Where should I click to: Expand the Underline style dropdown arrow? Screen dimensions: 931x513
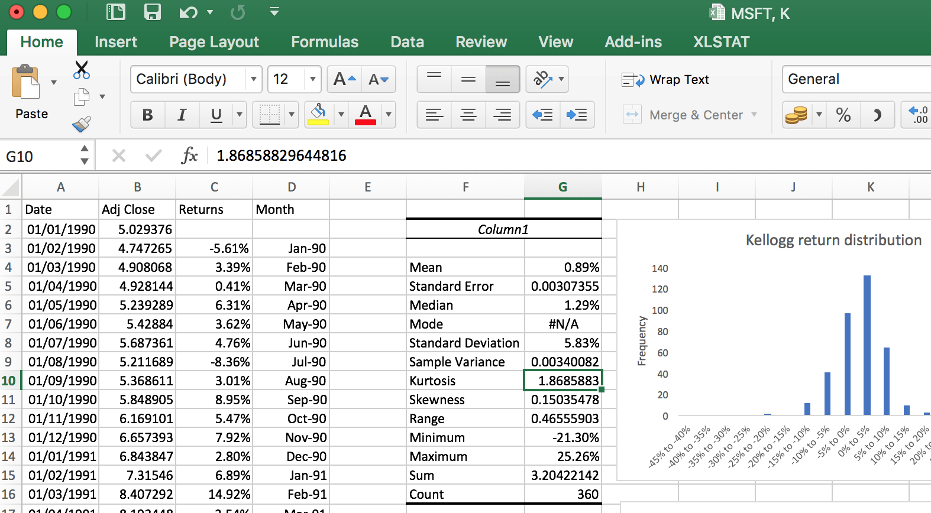[240, 115]
